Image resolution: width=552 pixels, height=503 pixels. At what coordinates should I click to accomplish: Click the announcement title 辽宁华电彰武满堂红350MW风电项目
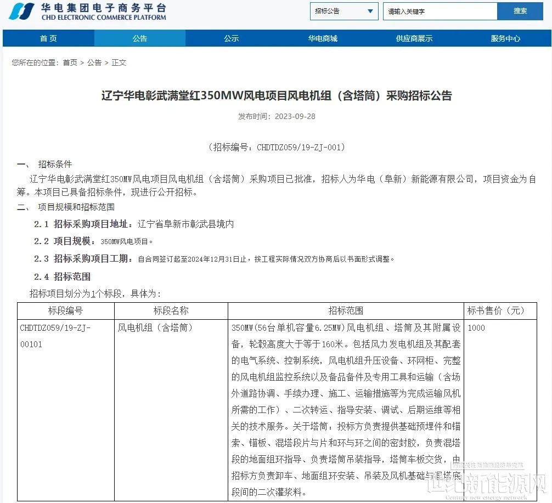[x=277, y=95]
